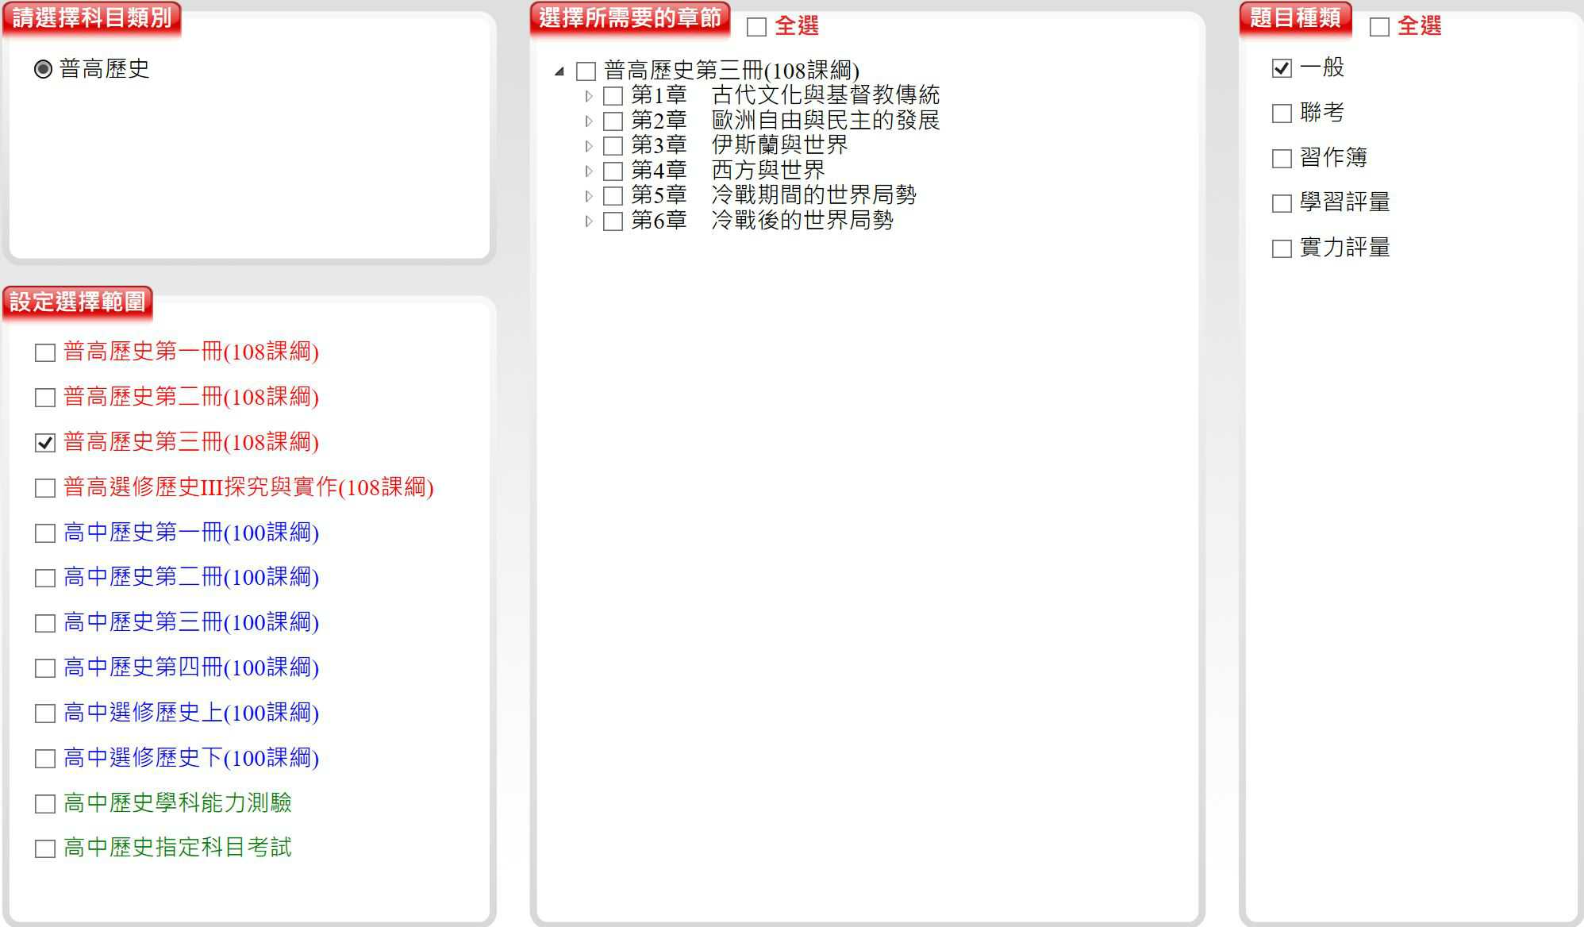
Task: Check 普高歷史第二冊(108課綱) checkbox
Action: click(x=45, y=398)
